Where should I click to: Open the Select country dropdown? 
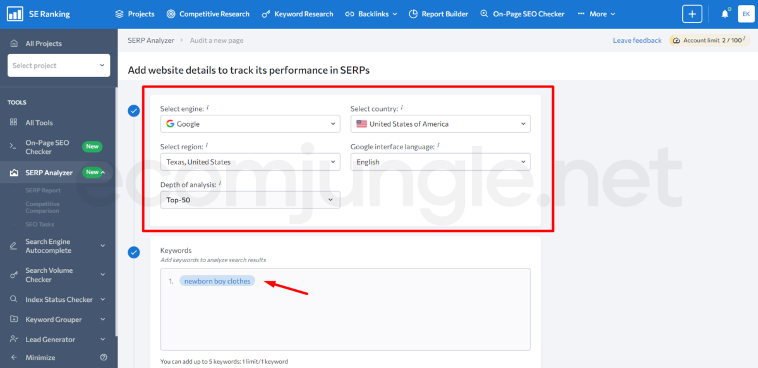(x=440, y=124)
